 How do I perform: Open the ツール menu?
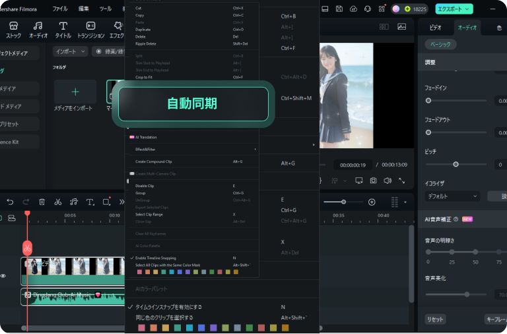coord(106,9)
